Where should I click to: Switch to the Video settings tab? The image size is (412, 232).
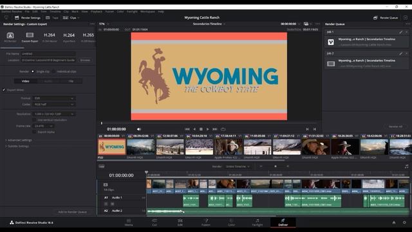pos(26,81)
